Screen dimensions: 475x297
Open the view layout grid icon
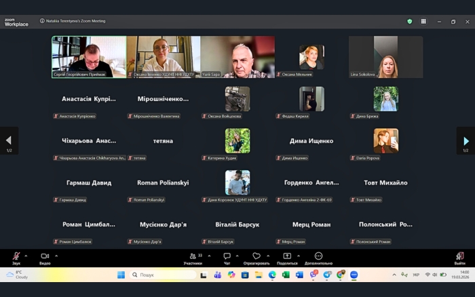(x=423, y=21)
